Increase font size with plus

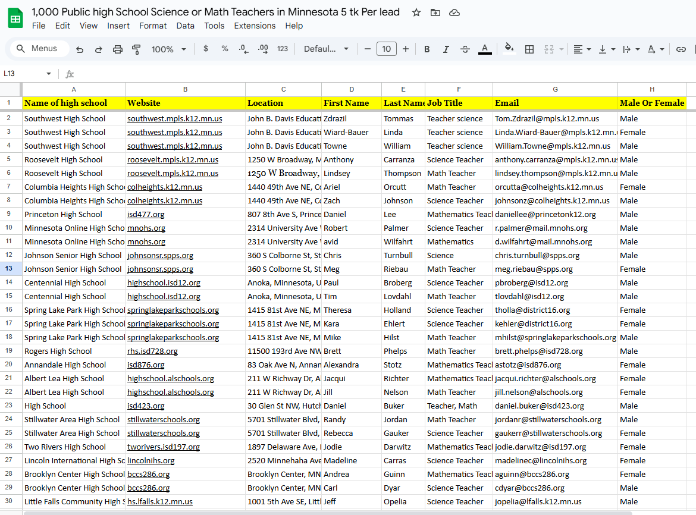[405, 49]
